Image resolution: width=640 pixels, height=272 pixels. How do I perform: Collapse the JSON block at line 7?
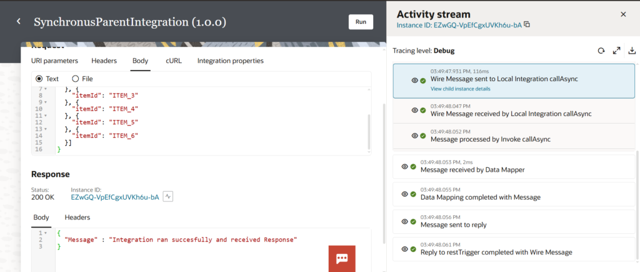pyautogui.click(x=46, y=89)
